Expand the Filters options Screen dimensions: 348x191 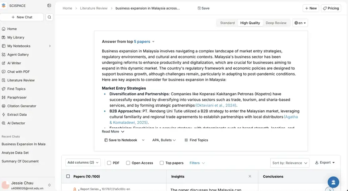(x=197, y=163)
